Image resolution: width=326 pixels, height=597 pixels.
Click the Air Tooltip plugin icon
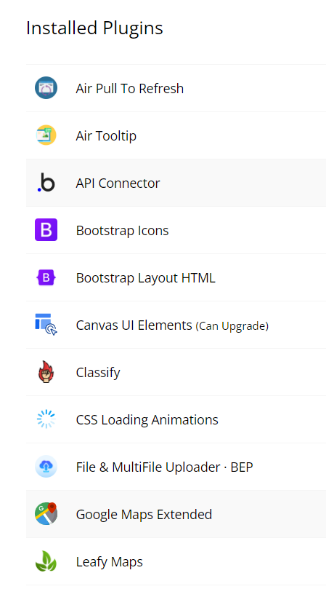coord(46,135)
